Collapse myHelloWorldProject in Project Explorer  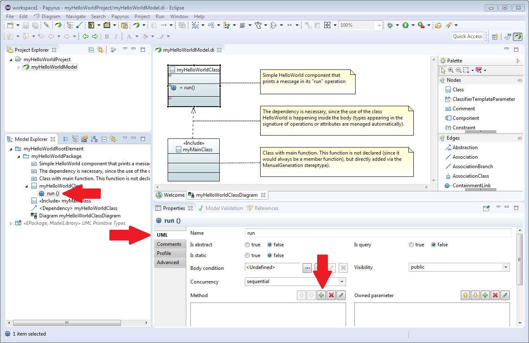pos(11,60)
